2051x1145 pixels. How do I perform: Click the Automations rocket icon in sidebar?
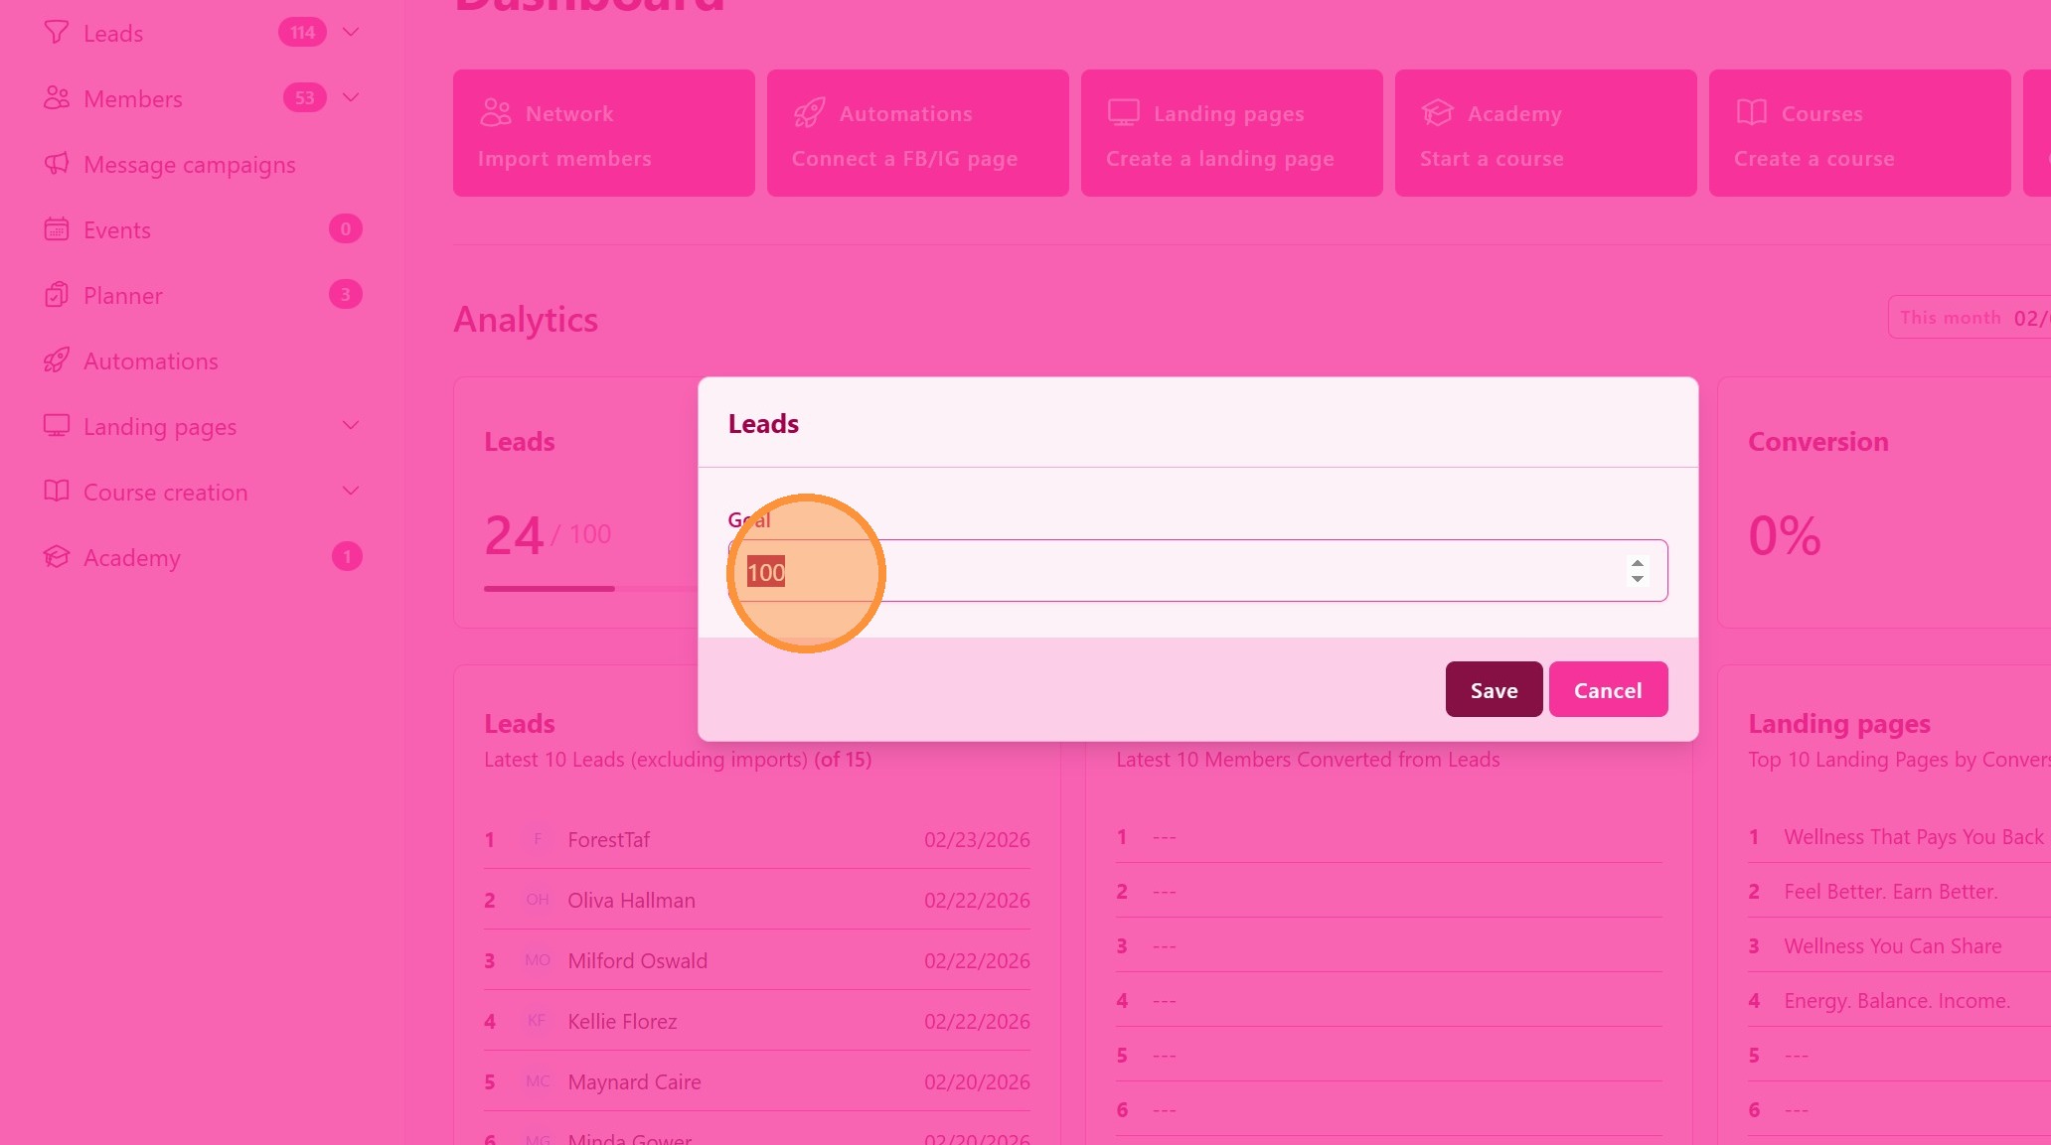57,360
